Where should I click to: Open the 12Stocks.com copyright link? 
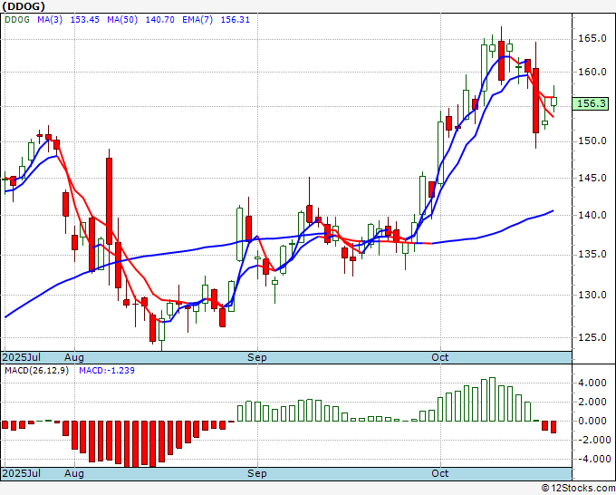click(x=578, y=489)
